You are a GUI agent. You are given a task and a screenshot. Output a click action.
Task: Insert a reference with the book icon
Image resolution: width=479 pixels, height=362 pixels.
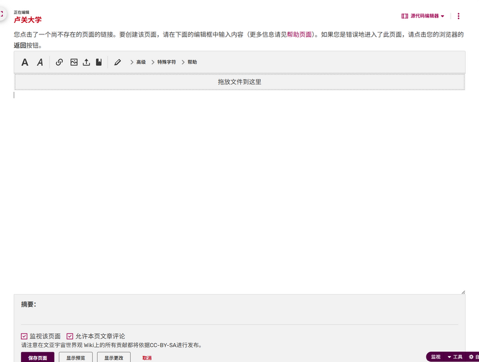(x=99, y=62)
